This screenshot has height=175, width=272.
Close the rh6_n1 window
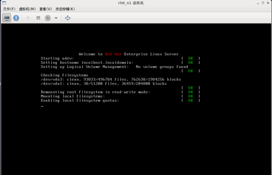click(268, 3)
